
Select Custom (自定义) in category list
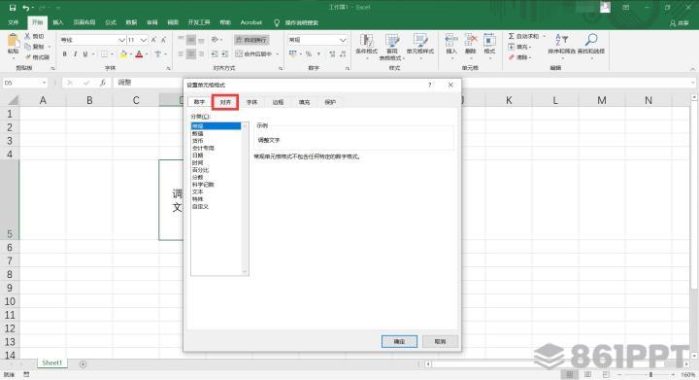pos(216,206)
